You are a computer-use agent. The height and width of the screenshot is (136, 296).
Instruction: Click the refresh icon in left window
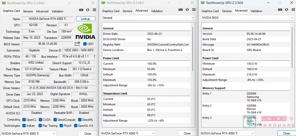[x=88, y=10]
